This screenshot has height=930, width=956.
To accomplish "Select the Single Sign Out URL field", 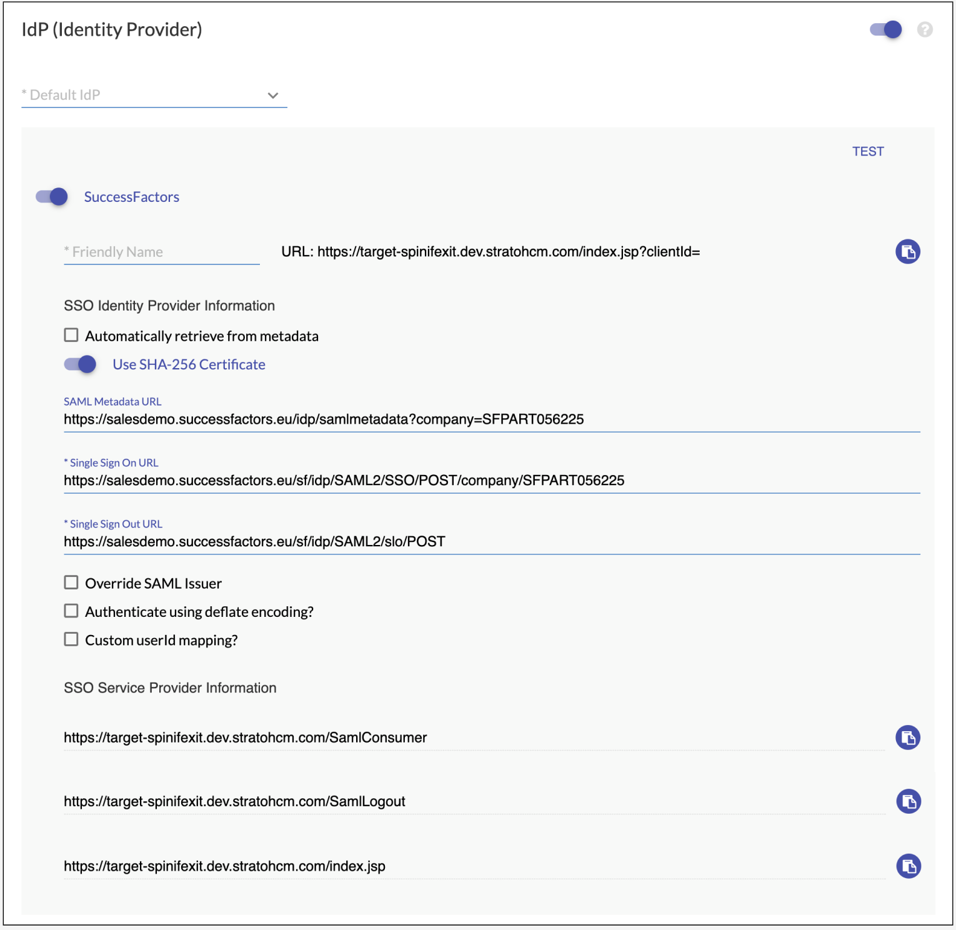I will (x=491, y=542).
